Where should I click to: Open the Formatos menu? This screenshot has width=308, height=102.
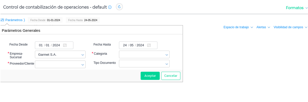pos(297,8)
